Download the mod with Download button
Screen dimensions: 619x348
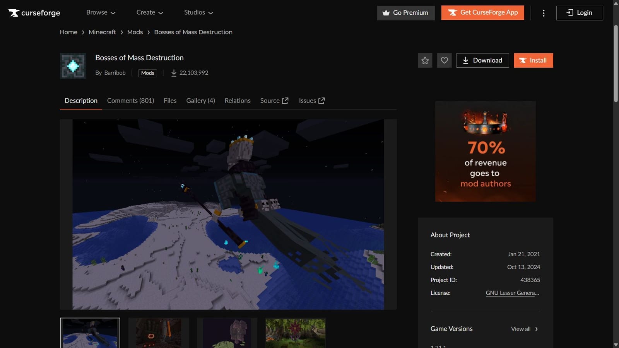(x=482, y=60)
